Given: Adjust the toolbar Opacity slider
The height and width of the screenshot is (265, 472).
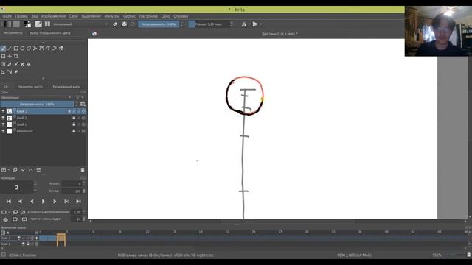Looking at the screenshot, I should pyautogui.click(x=159, y=24).
